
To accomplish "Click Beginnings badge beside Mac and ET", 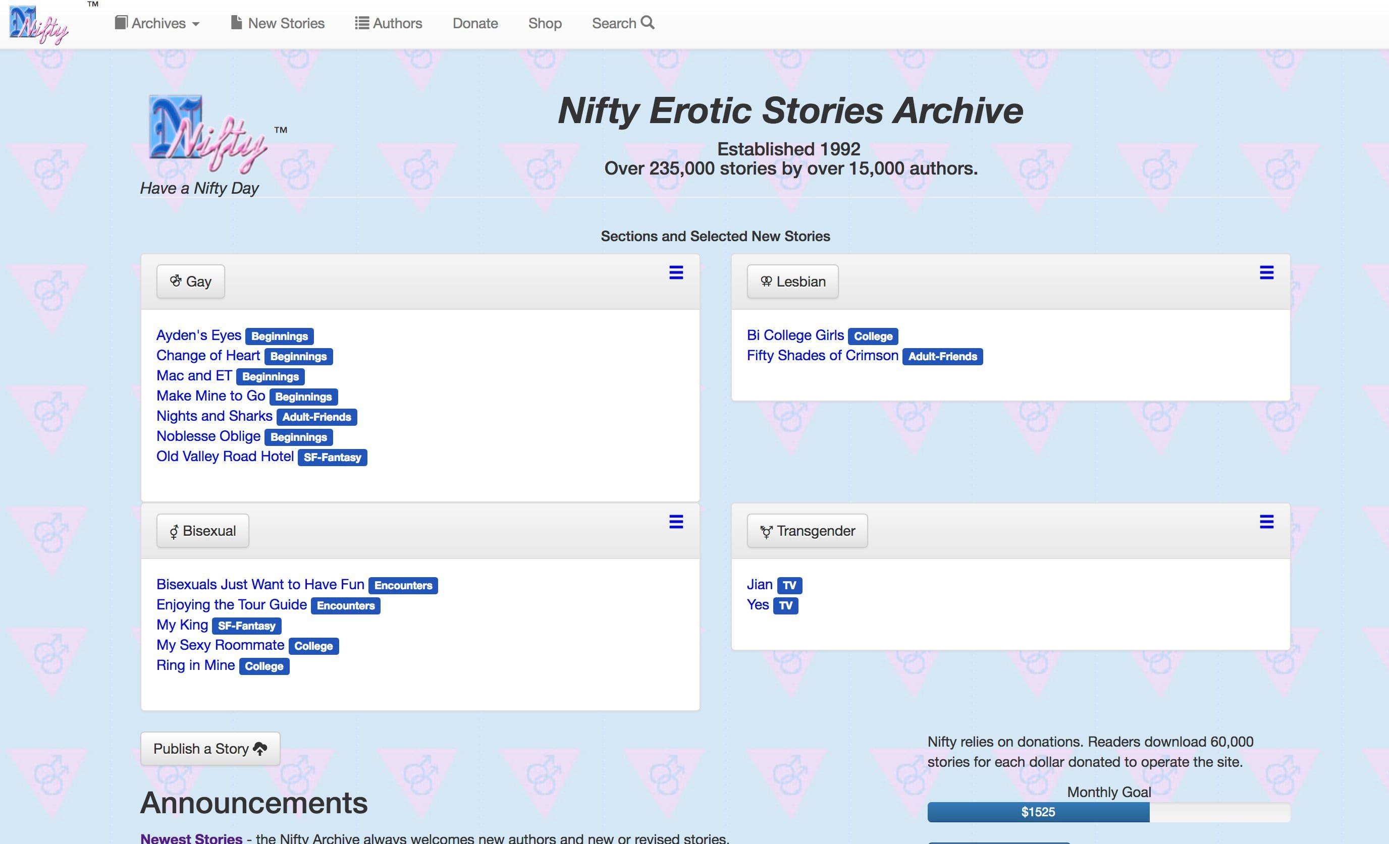I will click(270, 377).
